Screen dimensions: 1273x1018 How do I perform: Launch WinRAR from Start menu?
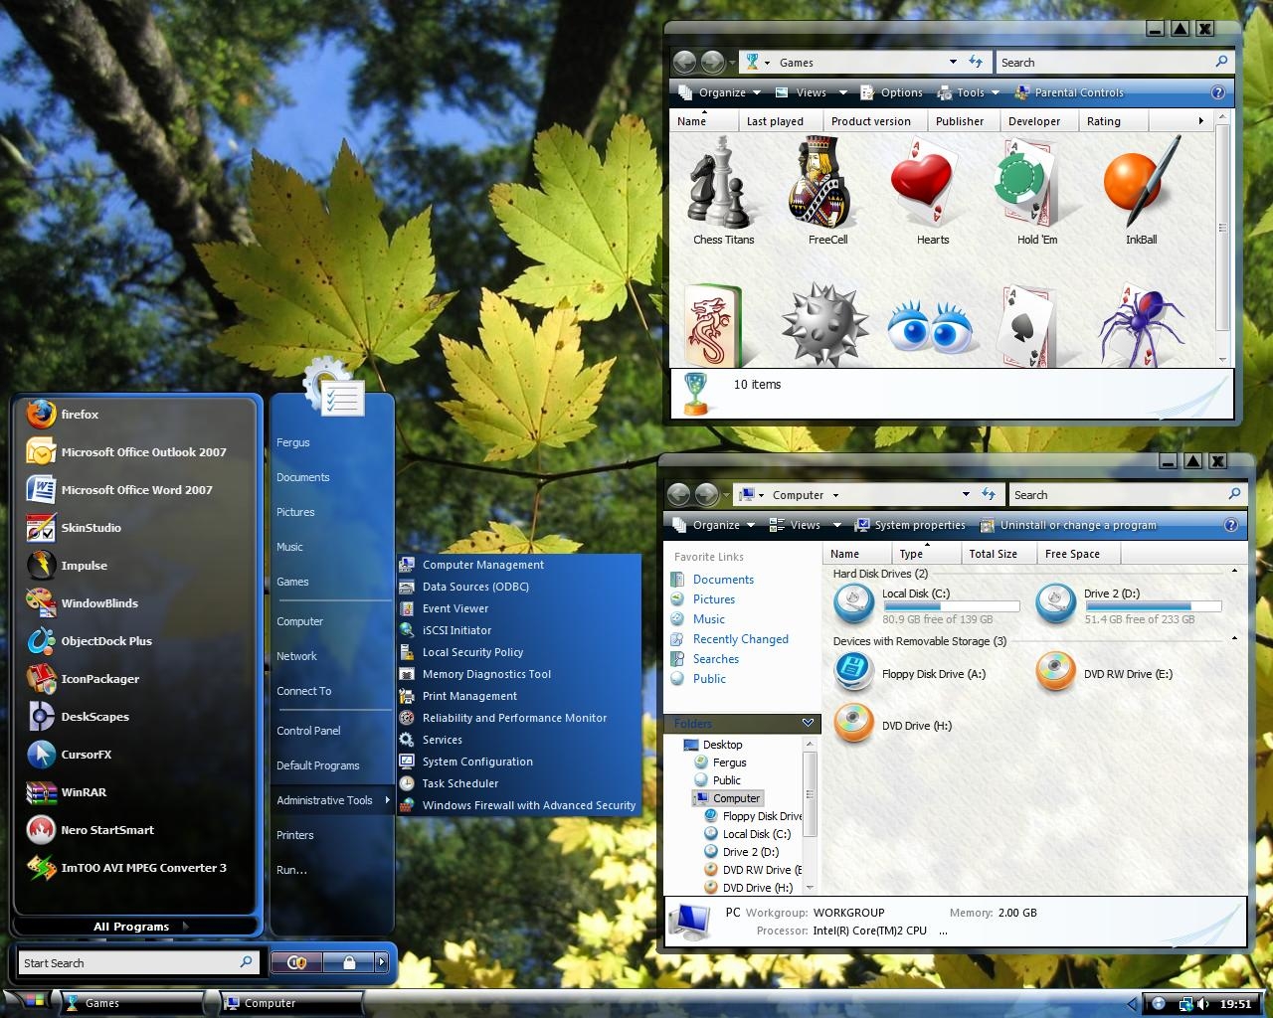[138, 792]
